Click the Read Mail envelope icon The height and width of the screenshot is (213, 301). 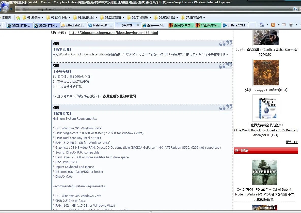tap(284, 25)
